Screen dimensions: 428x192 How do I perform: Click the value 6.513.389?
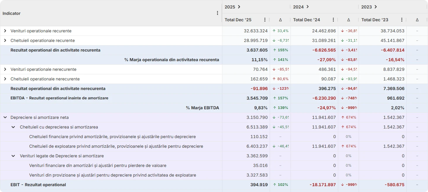click(257, 127)
